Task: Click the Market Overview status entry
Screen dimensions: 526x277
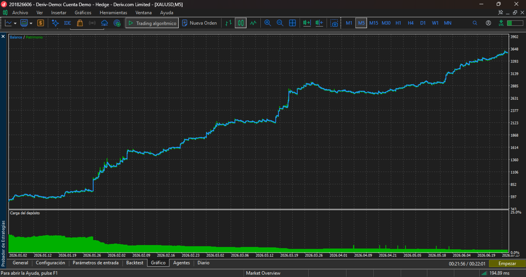Action: pos(263,273)
